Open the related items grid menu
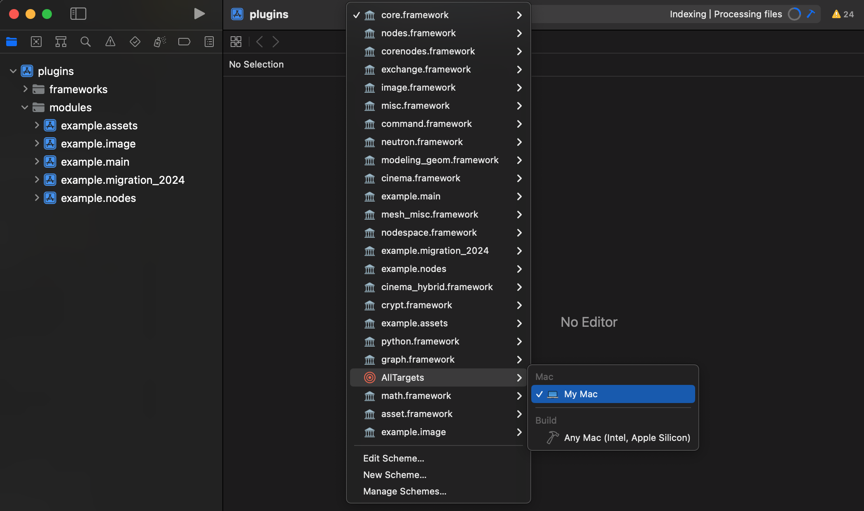Image resolution: width=864 pixels, height=511 pixels. 236,42
